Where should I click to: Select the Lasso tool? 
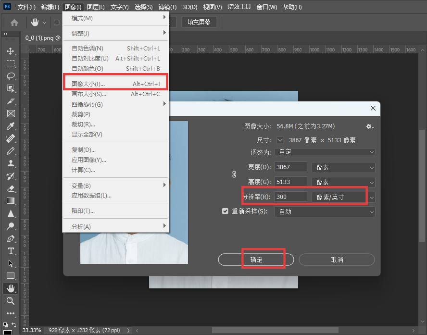pyautogui.click(x=11, y=76)
